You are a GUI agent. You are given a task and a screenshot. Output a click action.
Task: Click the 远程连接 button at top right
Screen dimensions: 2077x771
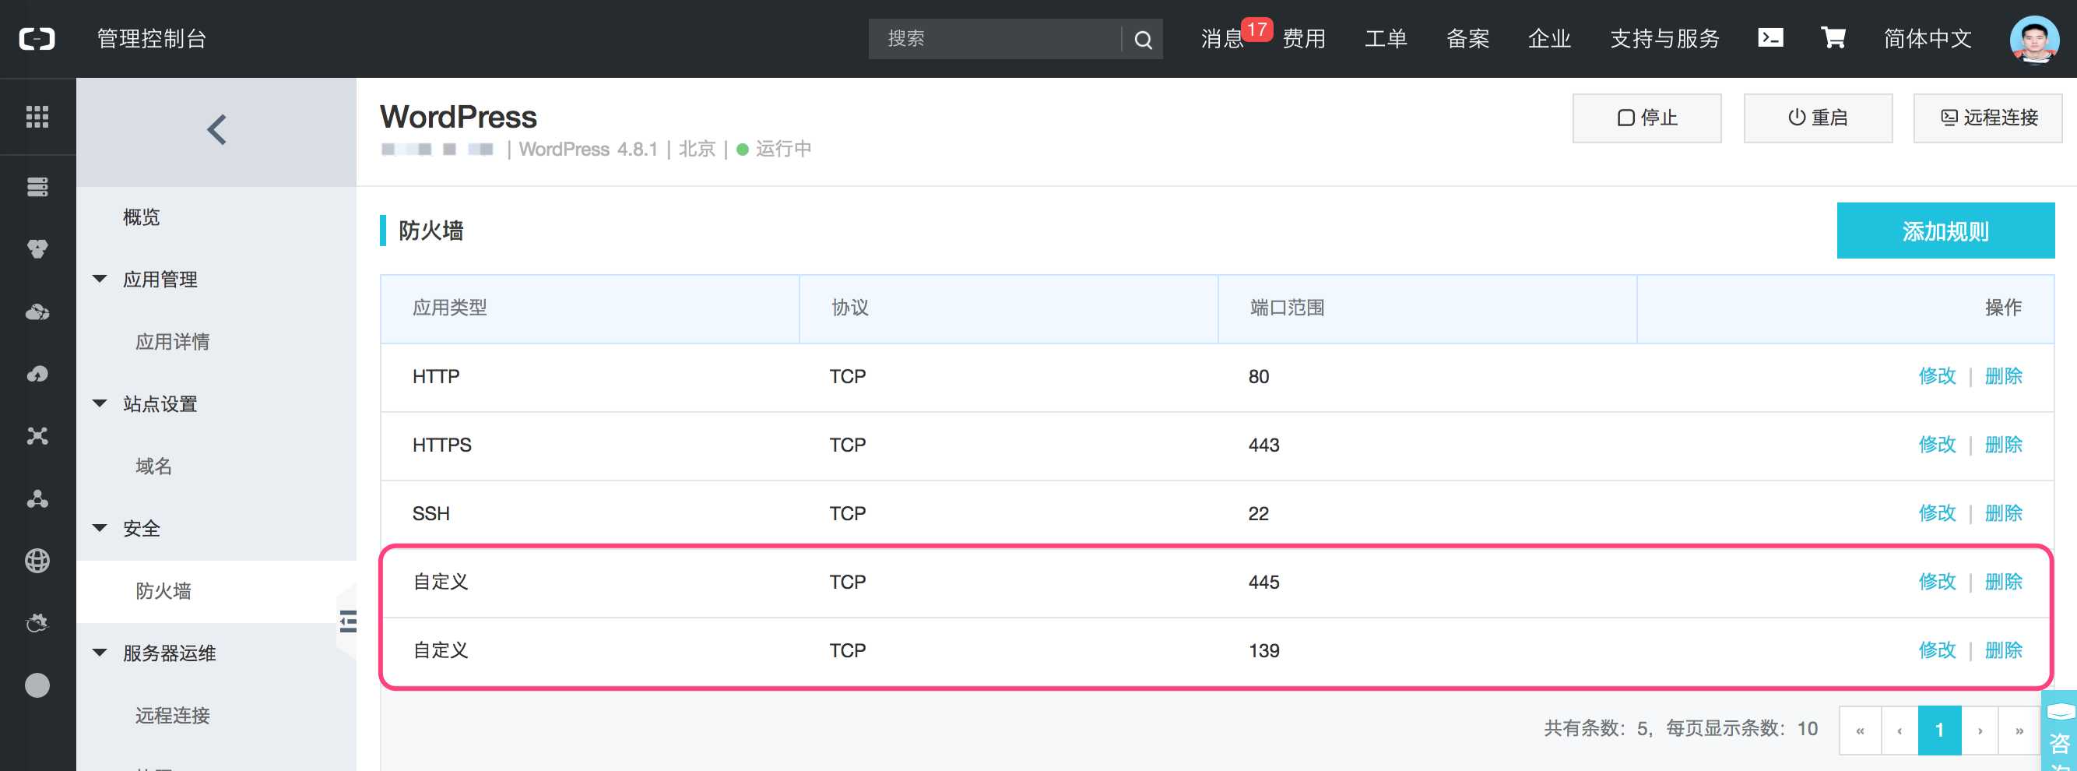coord(1987,118)
